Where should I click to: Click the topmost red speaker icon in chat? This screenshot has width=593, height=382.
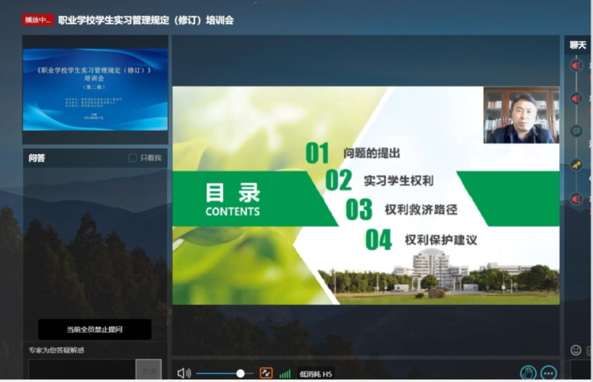[x=576, y=66]
